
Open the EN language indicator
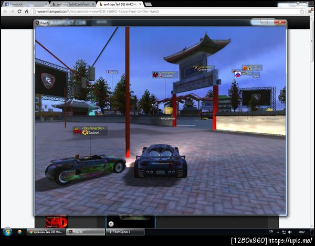[271, 231]
